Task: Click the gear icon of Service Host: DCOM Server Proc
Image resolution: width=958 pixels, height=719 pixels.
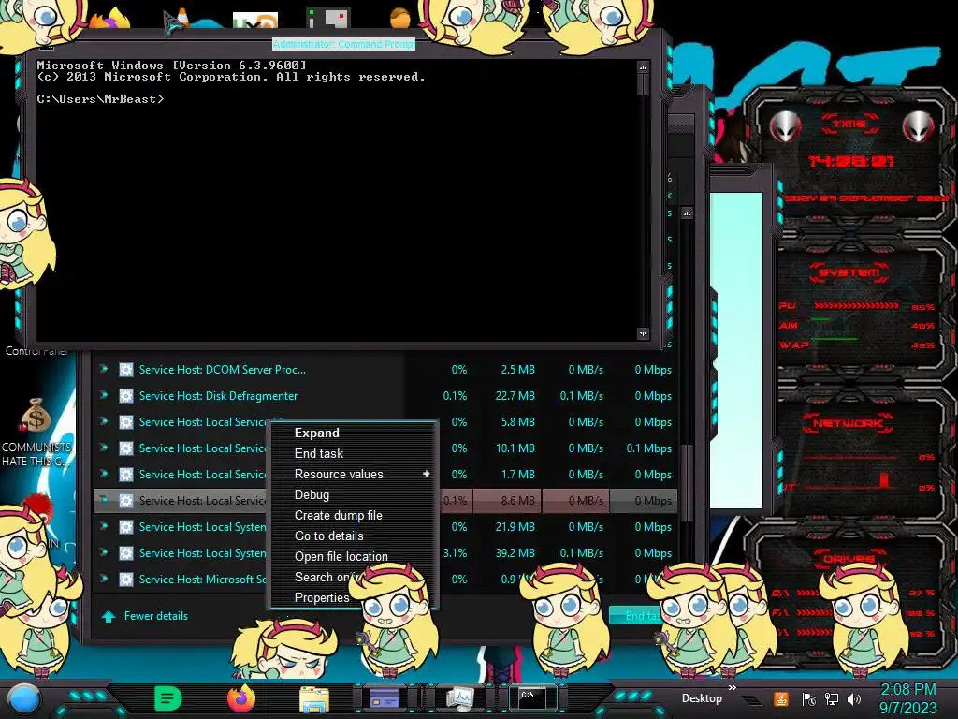Action: (126, 369)
